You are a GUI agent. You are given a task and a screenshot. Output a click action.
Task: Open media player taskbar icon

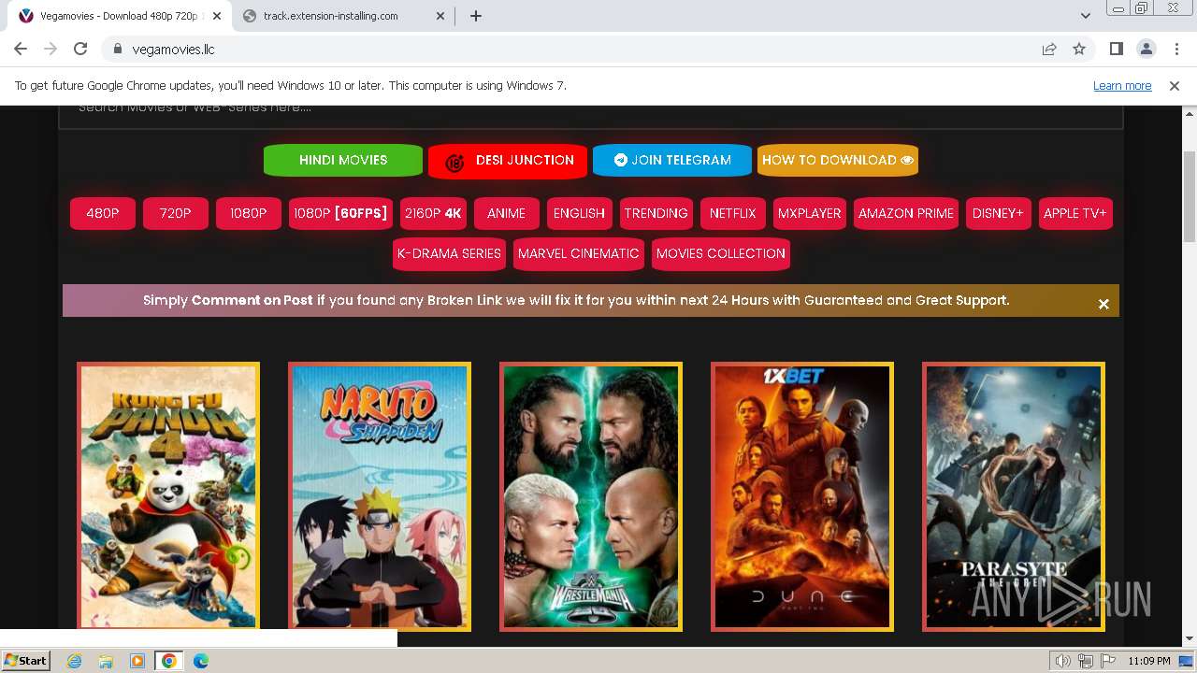[137, 661]
